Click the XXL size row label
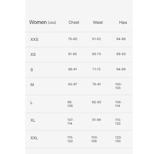Image resolution: width=158 pixels, height=154 pixels. pyautogui.click(x=34, y=138)
